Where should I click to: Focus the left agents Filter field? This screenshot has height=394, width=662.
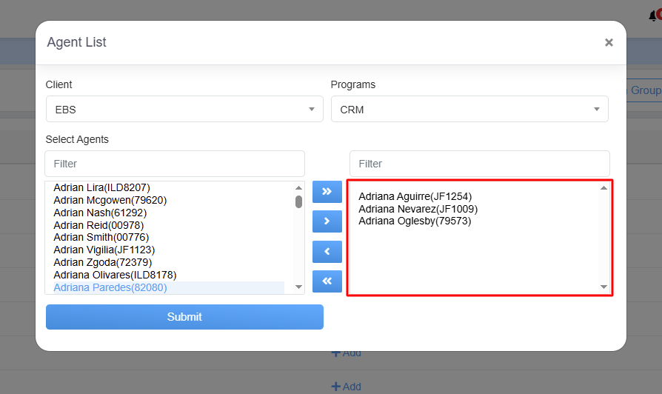tap(175, 164)
